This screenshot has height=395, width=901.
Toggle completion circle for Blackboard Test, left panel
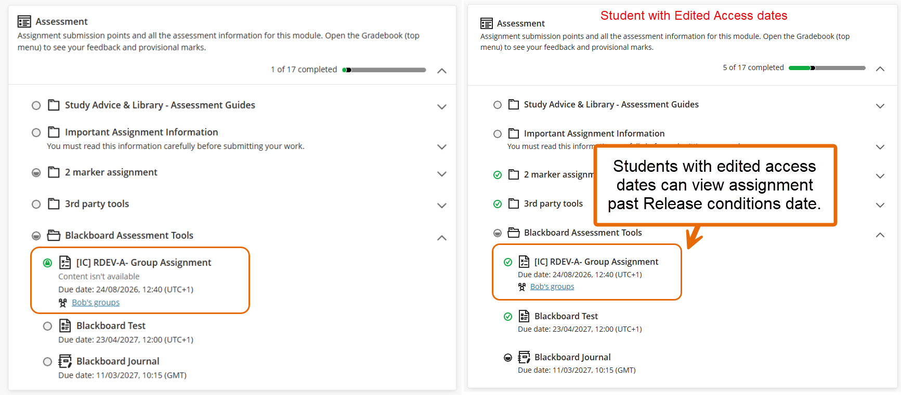click(x=47, y=326)
